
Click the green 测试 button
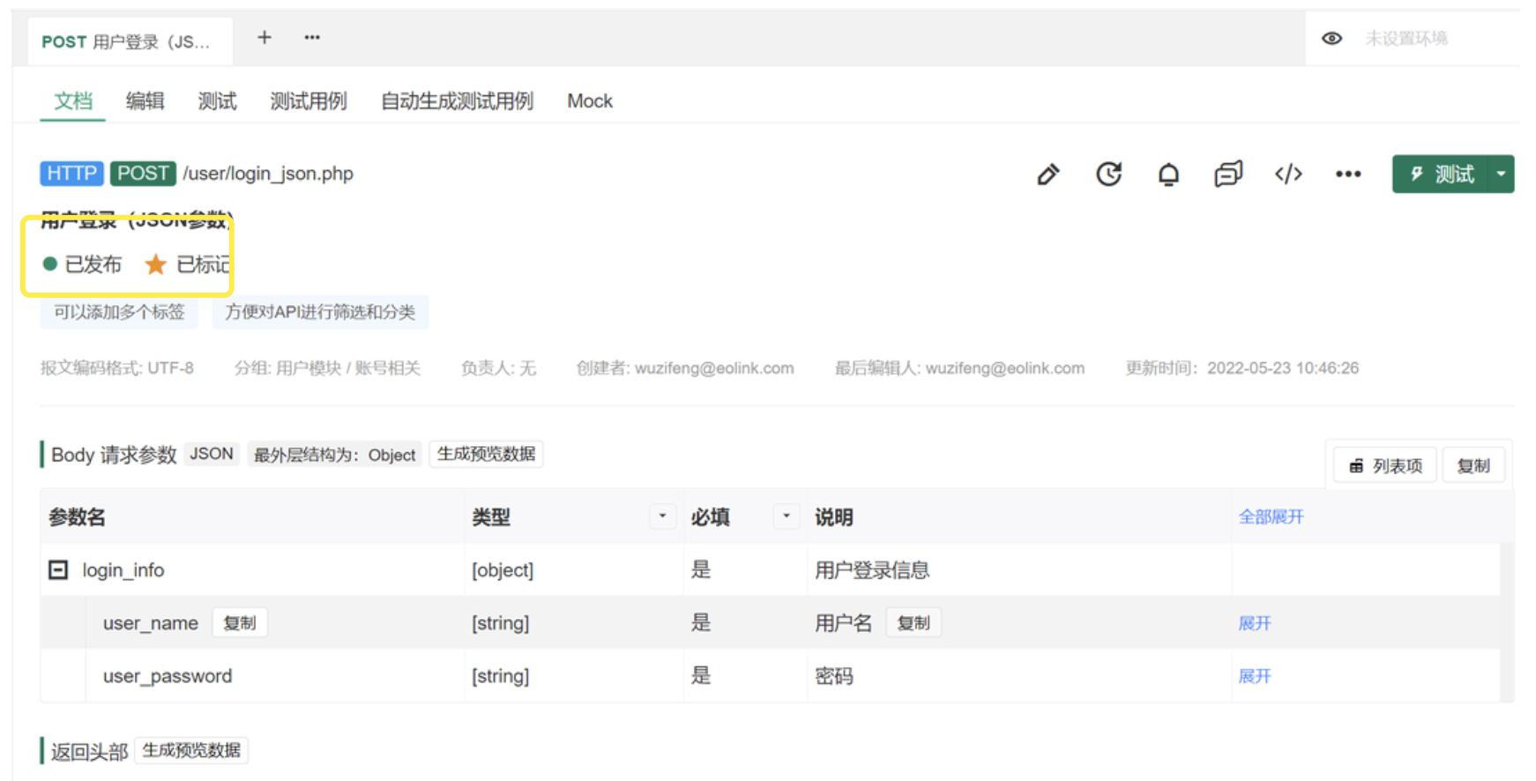pos(1442,175)
